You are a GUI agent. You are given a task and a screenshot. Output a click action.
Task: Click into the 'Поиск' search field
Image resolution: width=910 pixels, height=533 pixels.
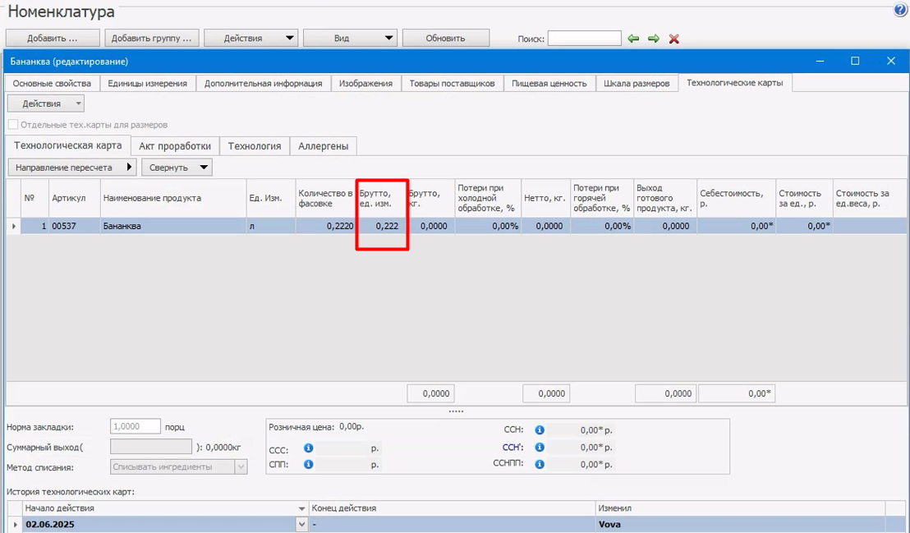click(x=584, y=39)
